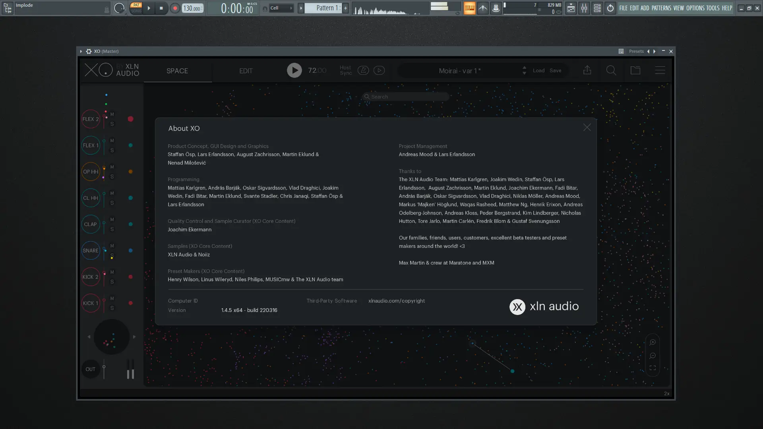Solo the CLAP channel
Screen dimensions: 763x429
click(112, 229)
